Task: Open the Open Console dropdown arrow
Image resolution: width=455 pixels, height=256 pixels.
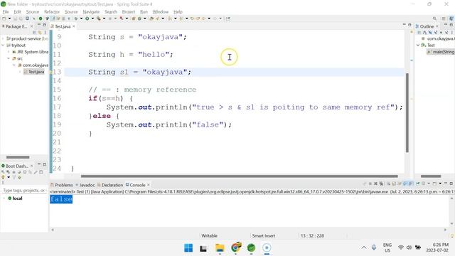Action: pos(440,183)
